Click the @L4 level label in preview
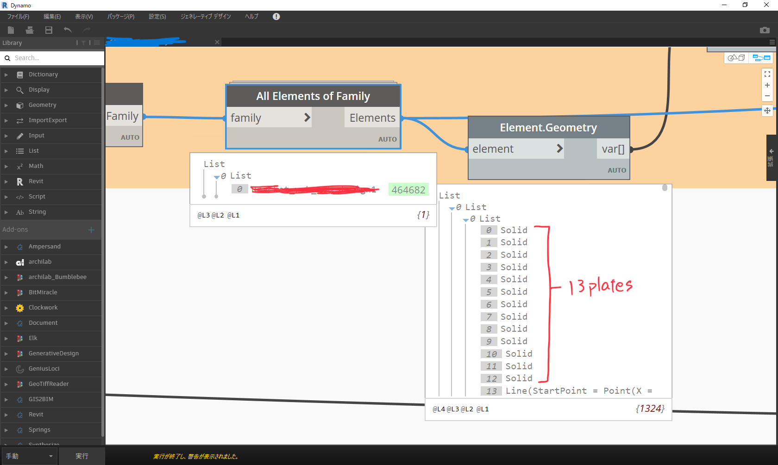Viewport: 778px width, 465px height. (x=439, y=409)
